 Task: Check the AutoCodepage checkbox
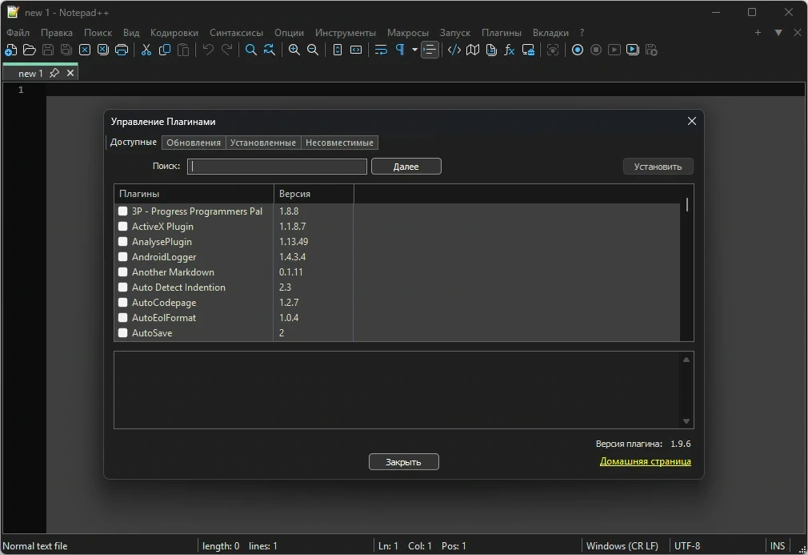[122, 302]
